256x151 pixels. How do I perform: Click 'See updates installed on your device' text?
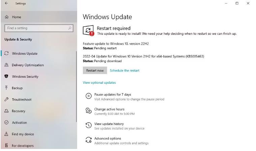click(x=119, y=129)
